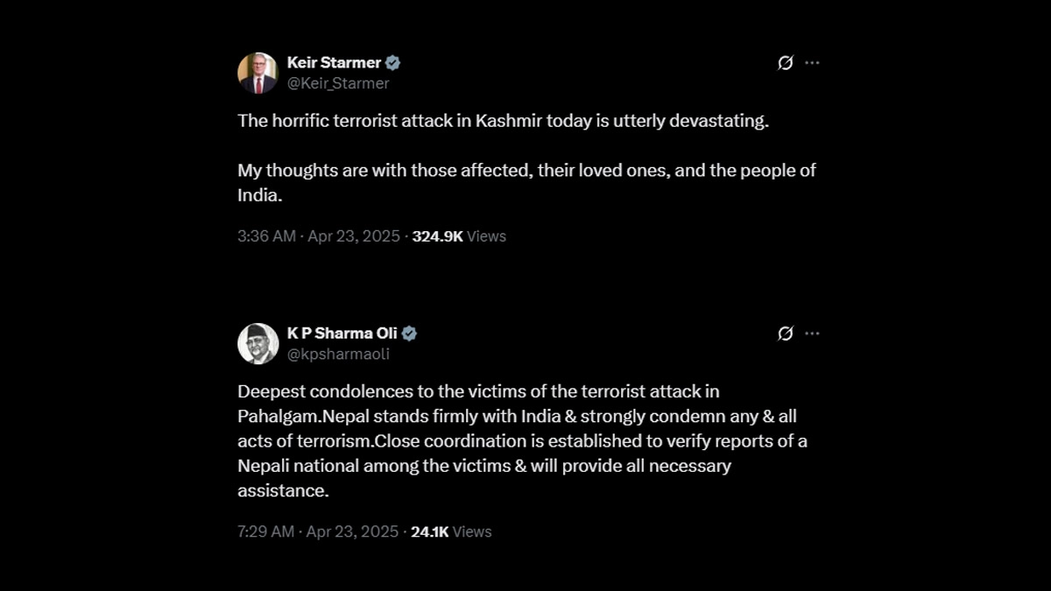The height and width of the screenshot is (591, 1051).
Task: Click the 'Deepest condolences to the victims' opening line
Action: pyautogui.click(x=477, y=391)
